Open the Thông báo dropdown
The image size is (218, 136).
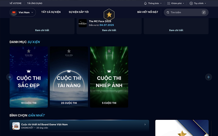[x=153, y=3]
